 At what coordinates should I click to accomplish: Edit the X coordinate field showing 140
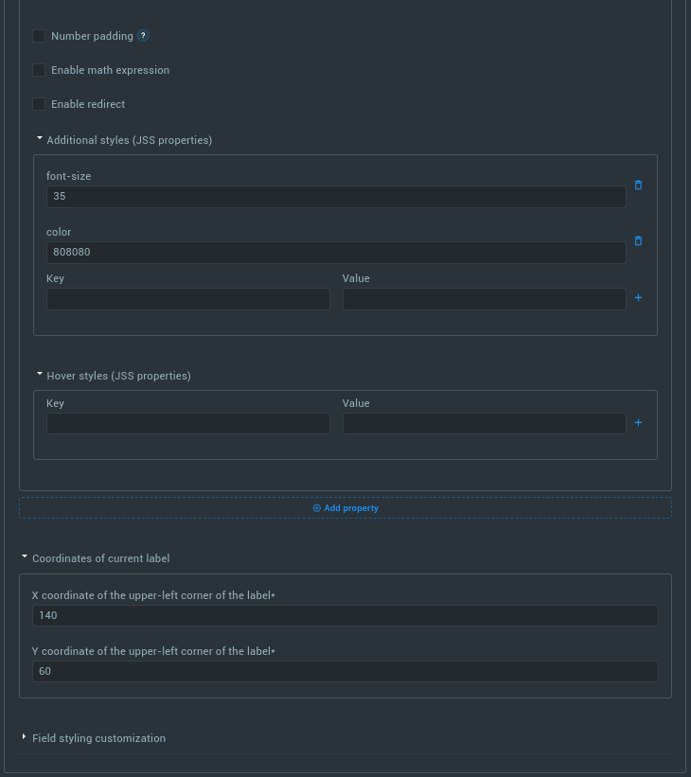point(345,615)
